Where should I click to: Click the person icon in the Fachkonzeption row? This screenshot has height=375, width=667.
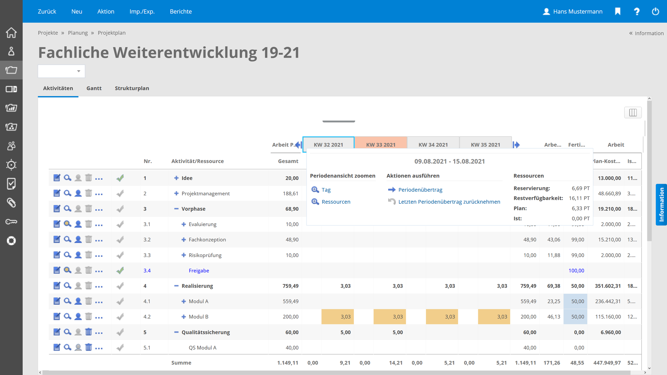78,240
